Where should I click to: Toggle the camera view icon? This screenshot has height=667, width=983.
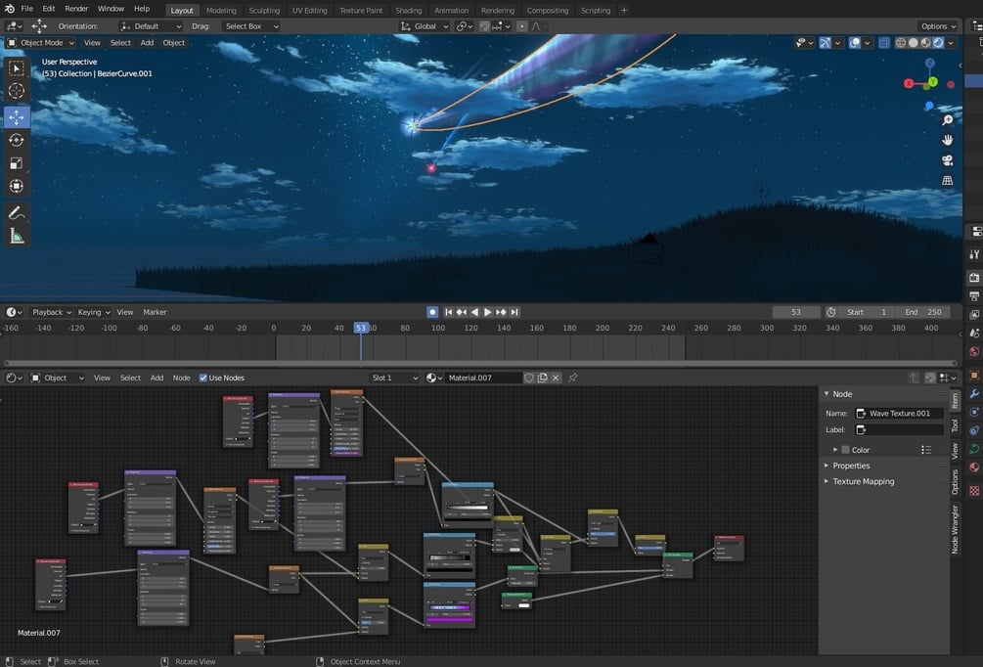pyautogui.click(x=947, y=159)
